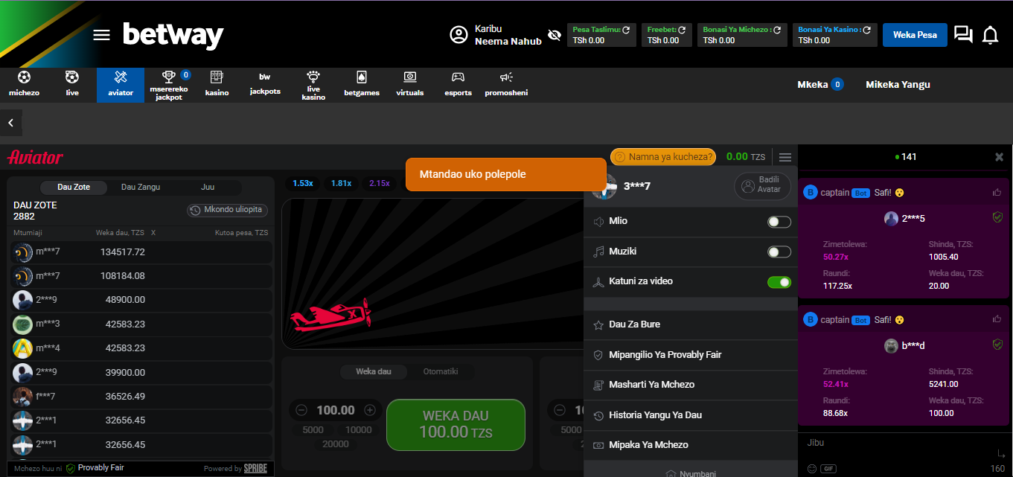Open the live chat messages icon
The height and width of the screenshot is (477, 1013).
[x=963, y=35]
